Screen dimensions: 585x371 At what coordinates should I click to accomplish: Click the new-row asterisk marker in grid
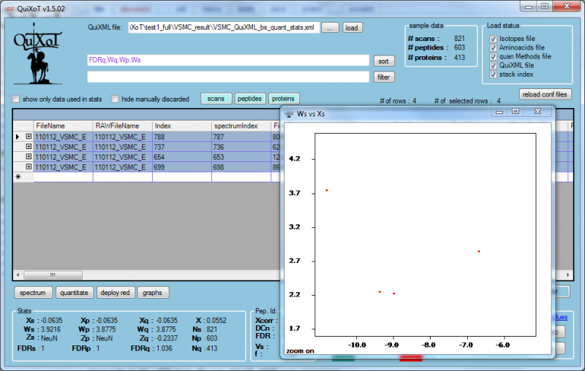click(x=18, y=177)
